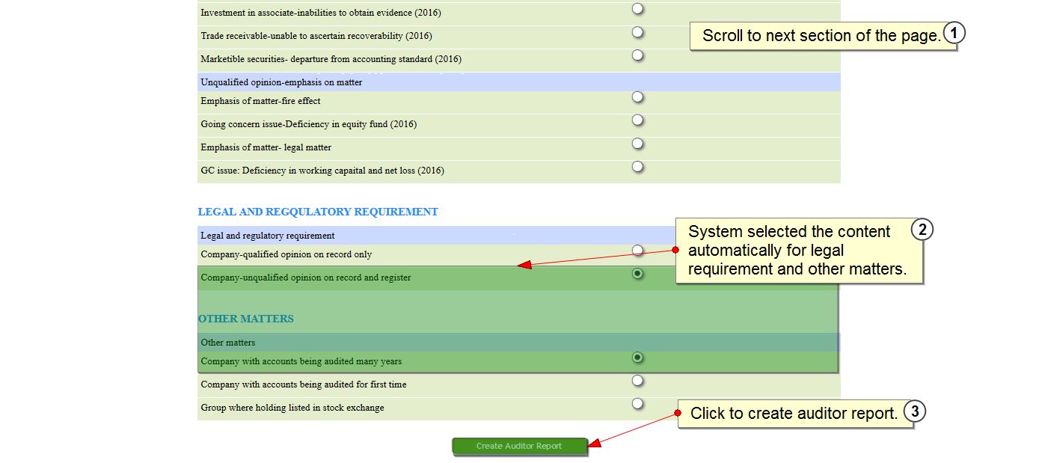Image resolution: width=1039 pixels, height=463 pixels.
Task: Click the Scroll to next section callout note
Action: pyautogui.click(x=820, y=36)
